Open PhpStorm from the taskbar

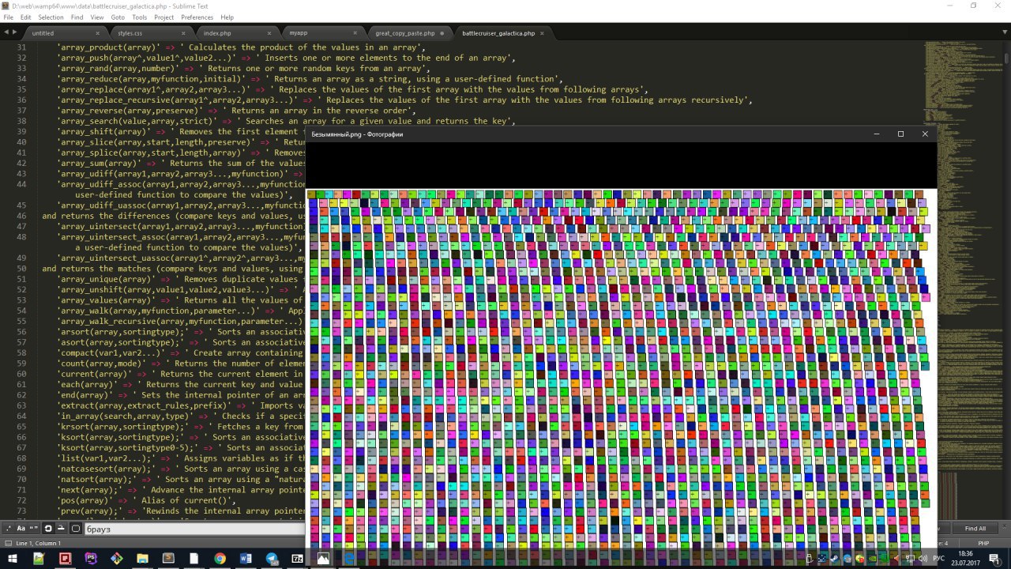coord(91,559)
